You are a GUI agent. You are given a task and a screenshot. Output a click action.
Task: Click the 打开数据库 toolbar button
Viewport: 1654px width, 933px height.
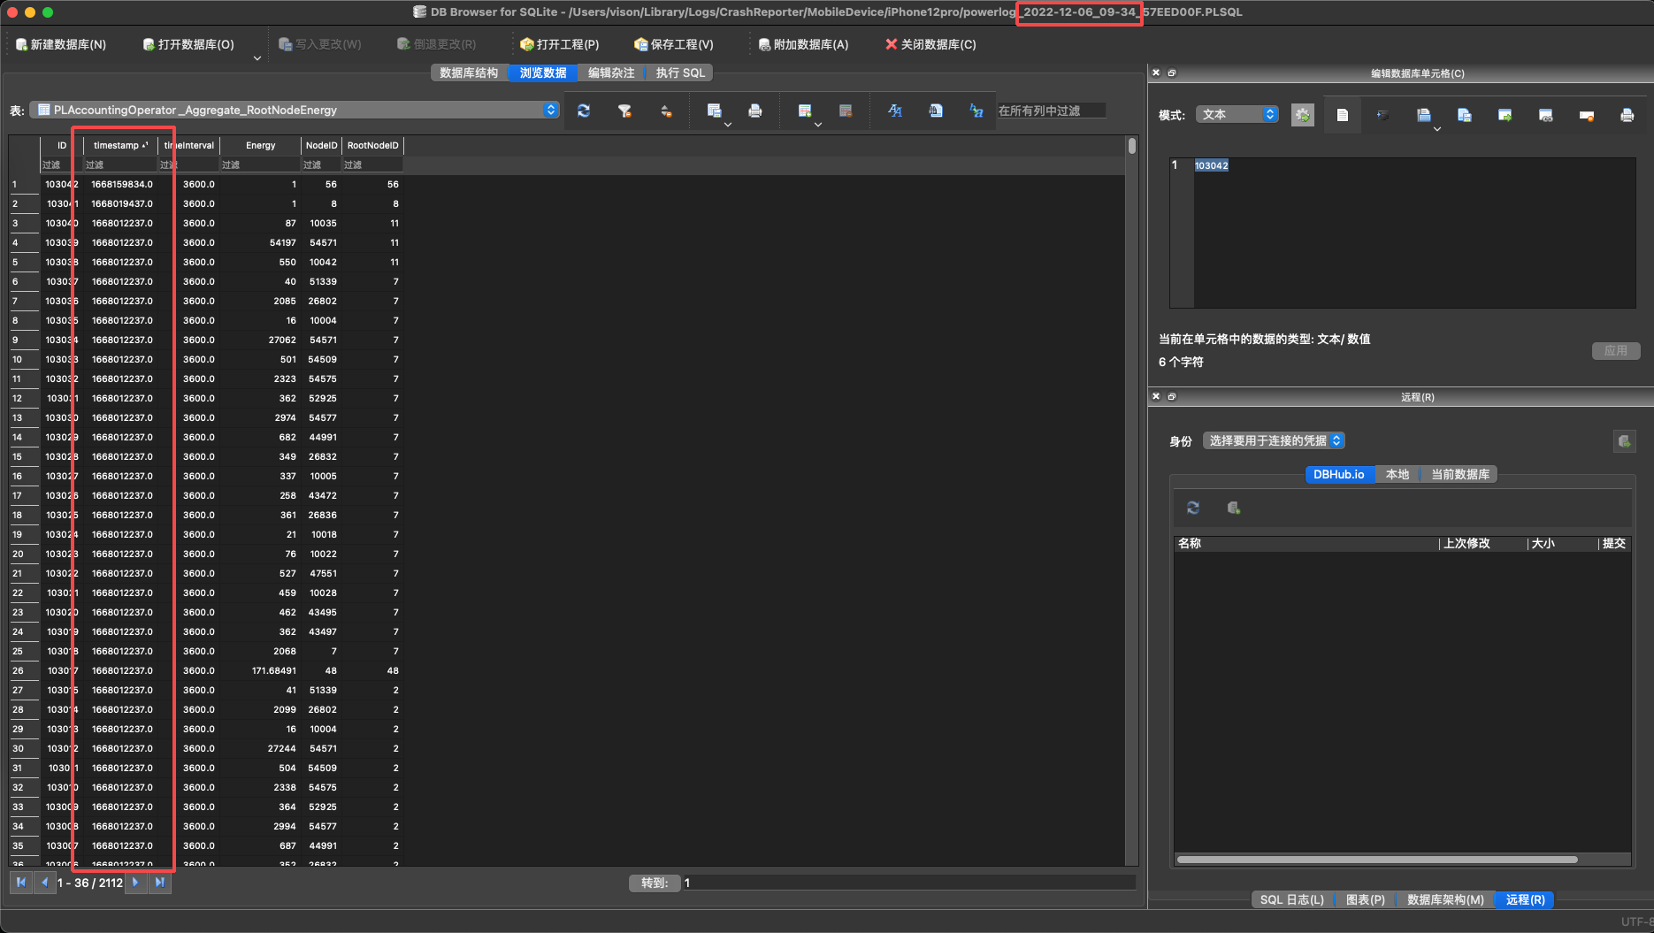pyautogui.click(x=188, y=44)
